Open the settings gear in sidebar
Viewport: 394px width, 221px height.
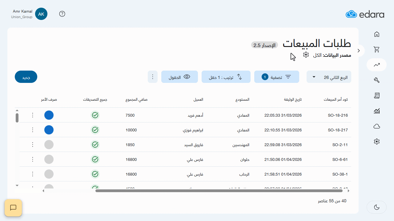tap(376, 142)
